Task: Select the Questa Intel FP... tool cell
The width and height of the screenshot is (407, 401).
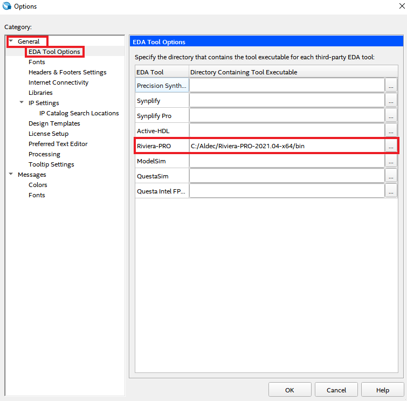Action: (162, 191)
